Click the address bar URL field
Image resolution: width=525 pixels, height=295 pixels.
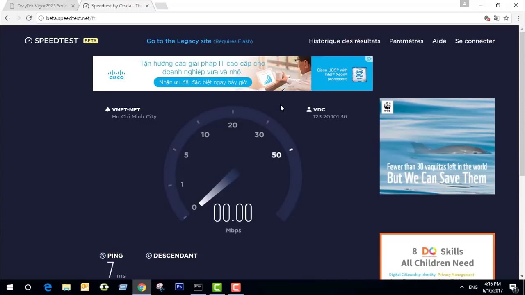pyautogui.click(x=262, y=18)
